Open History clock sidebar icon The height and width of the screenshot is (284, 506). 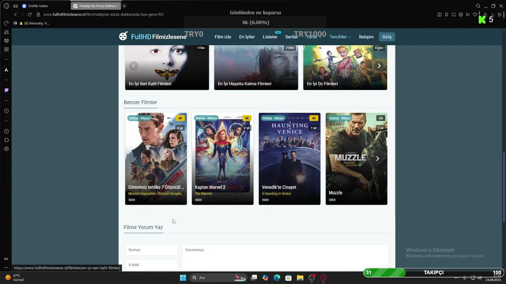pos(6,131)
